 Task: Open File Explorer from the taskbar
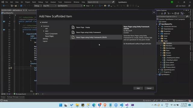point(77,105)
